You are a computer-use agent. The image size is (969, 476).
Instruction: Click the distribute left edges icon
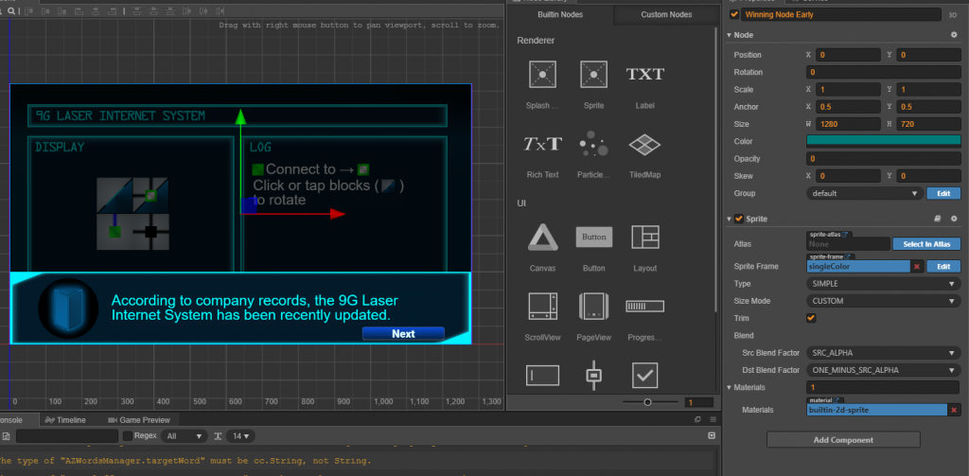tap(186, 11)
